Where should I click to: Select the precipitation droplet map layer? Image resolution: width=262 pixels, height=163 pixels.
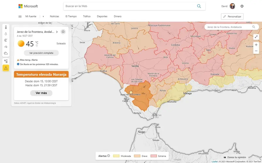[6, 34]
